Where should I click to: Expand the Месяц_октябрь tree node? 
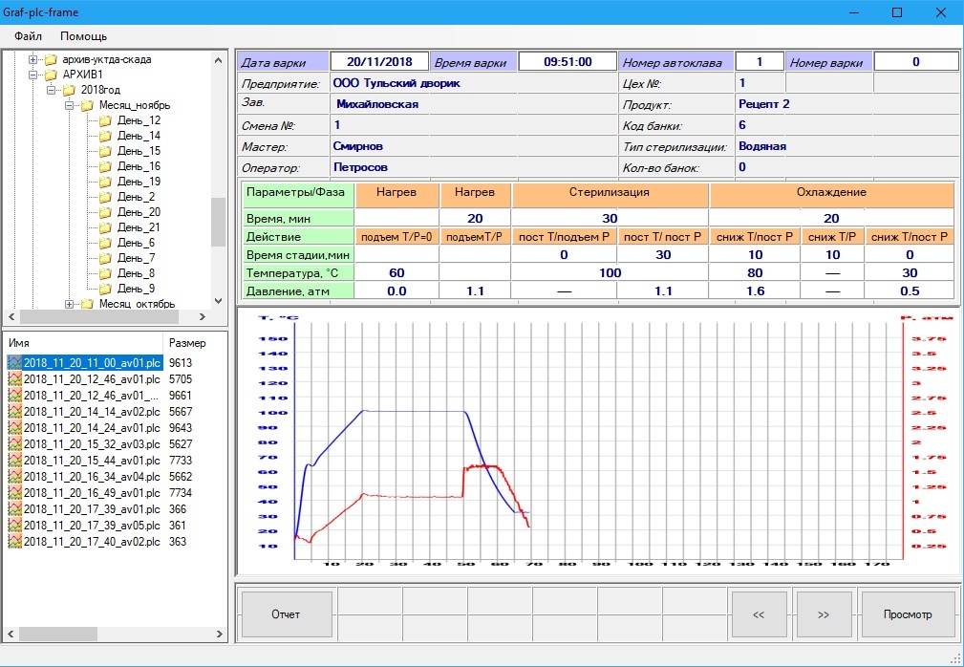pos(70,304)
